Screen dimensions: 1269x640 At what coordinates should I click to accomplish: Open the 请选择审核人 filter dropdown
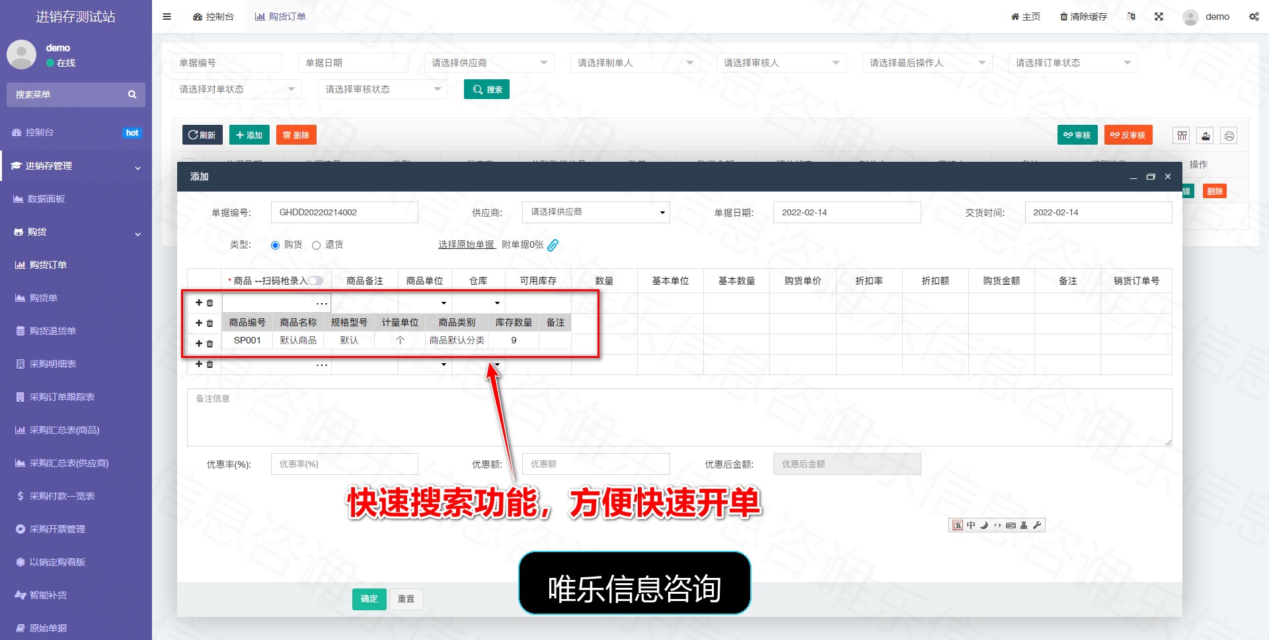pyautogui.click(x=781, y=63)
